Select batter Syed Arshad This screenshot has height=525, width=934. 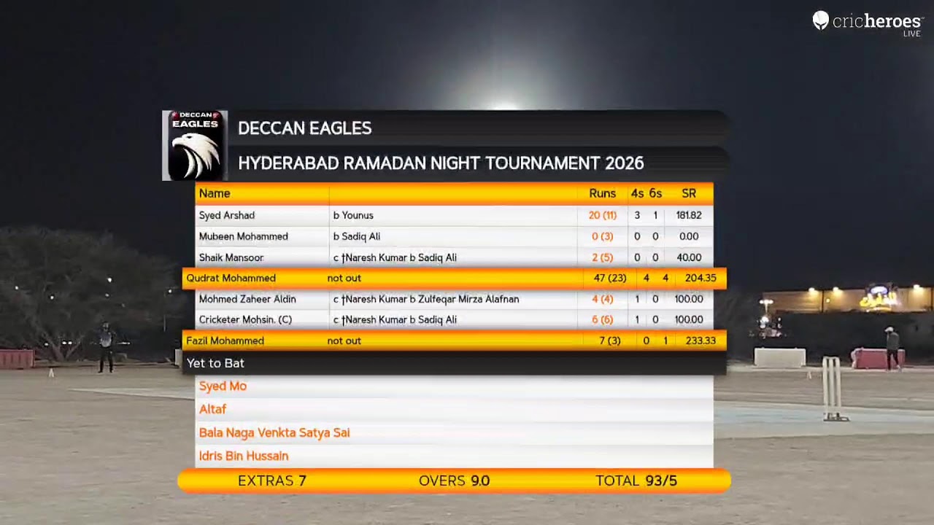(x=227, y=215)
